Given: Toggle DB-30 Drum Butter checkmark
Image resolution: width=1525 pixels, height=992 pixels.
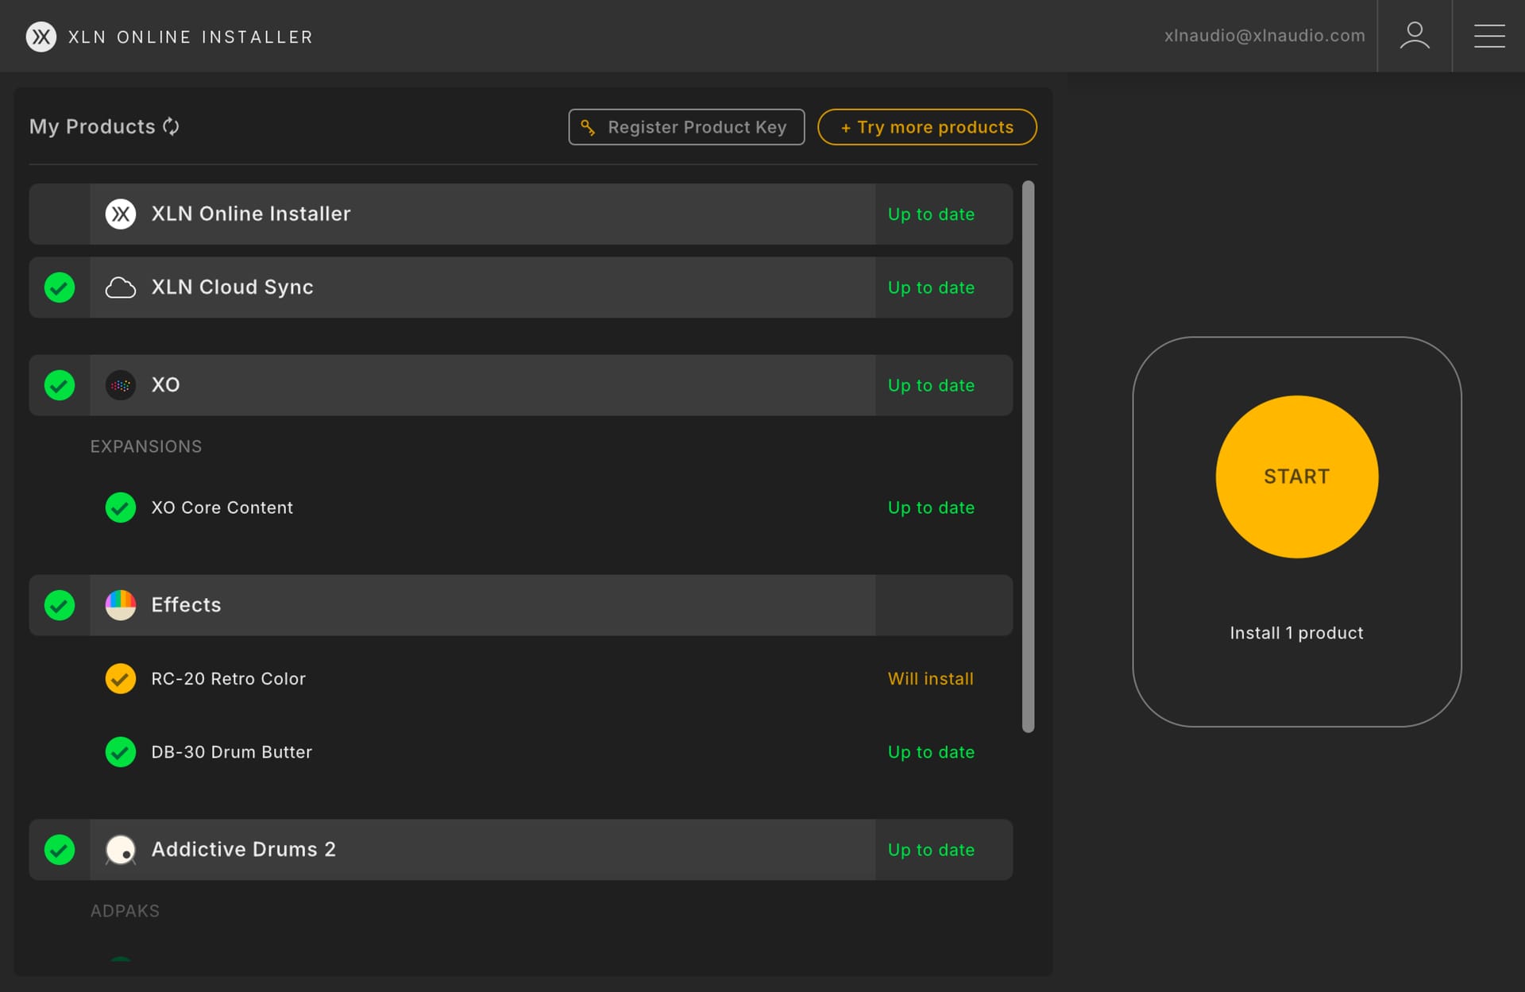Looking at the screenshot, I should click(121, 752).
